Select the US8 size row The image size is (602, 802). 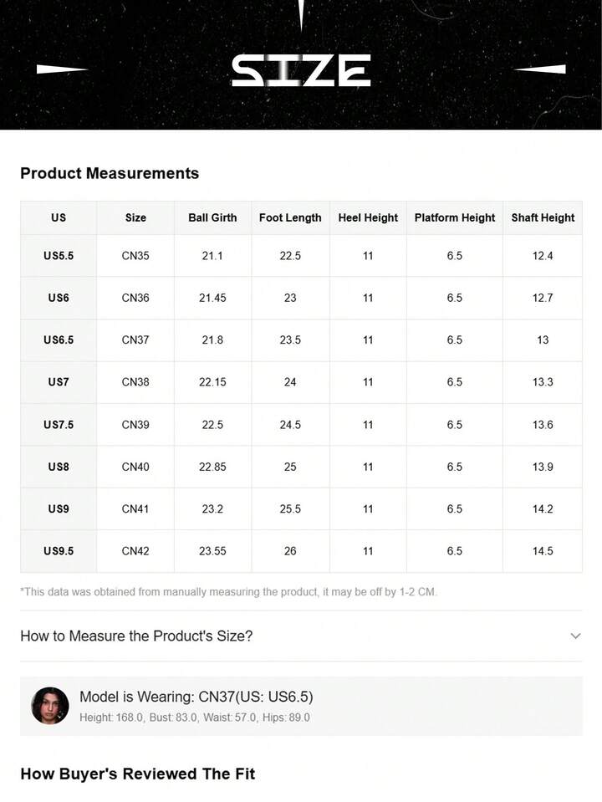coord(59,467)
